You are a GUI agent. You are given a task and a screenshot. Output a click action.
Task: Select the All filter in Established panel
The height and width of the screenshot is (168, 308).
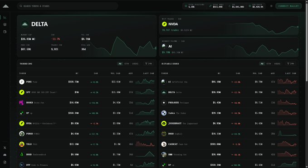262,64
